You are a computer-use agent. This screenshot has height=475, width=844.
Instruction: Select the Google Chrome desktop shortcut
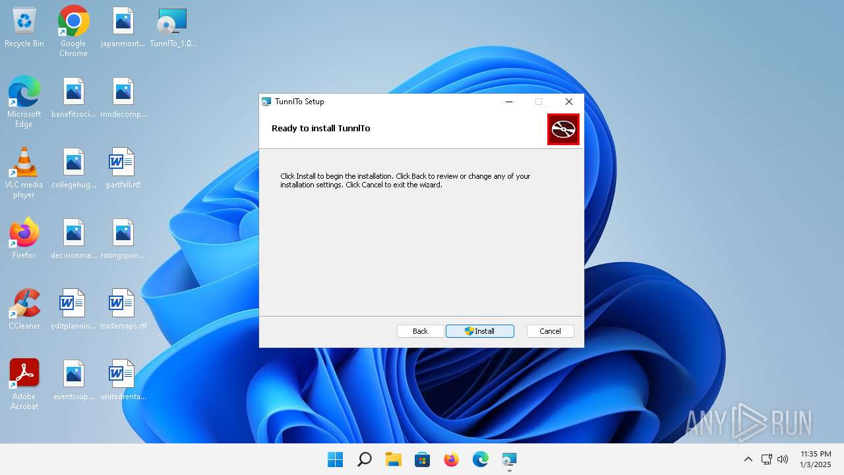73,32
